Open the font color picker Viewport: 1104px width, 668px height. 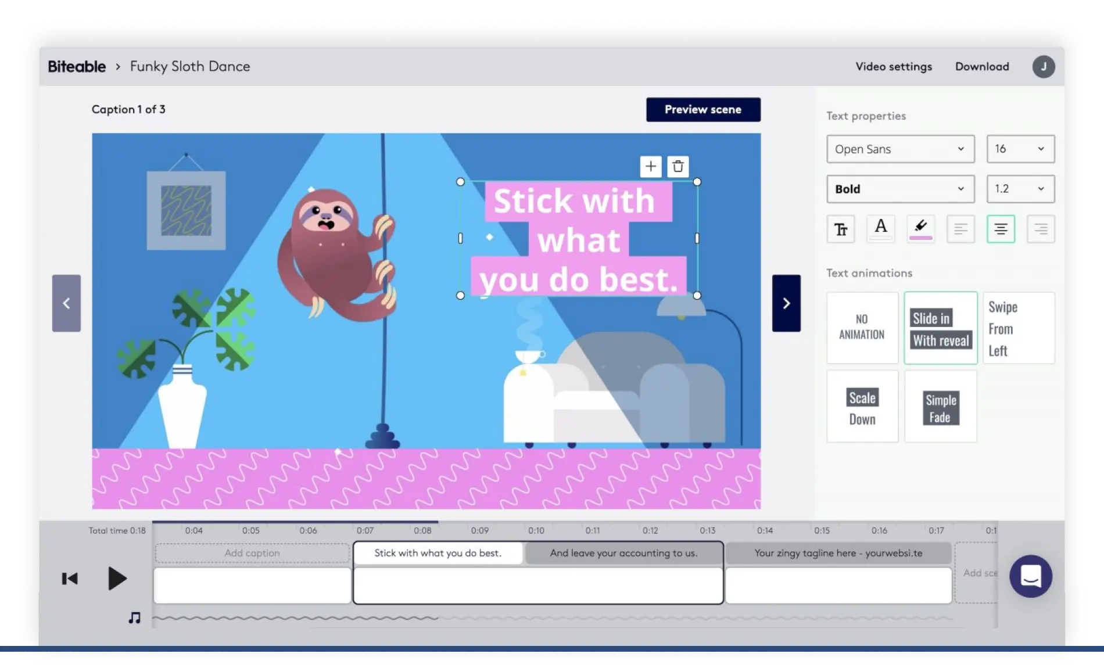[x=881, y=228]
